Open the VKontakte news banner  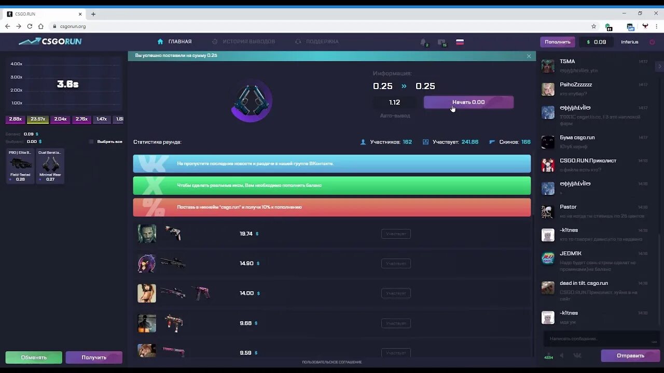tap(332, 164)
